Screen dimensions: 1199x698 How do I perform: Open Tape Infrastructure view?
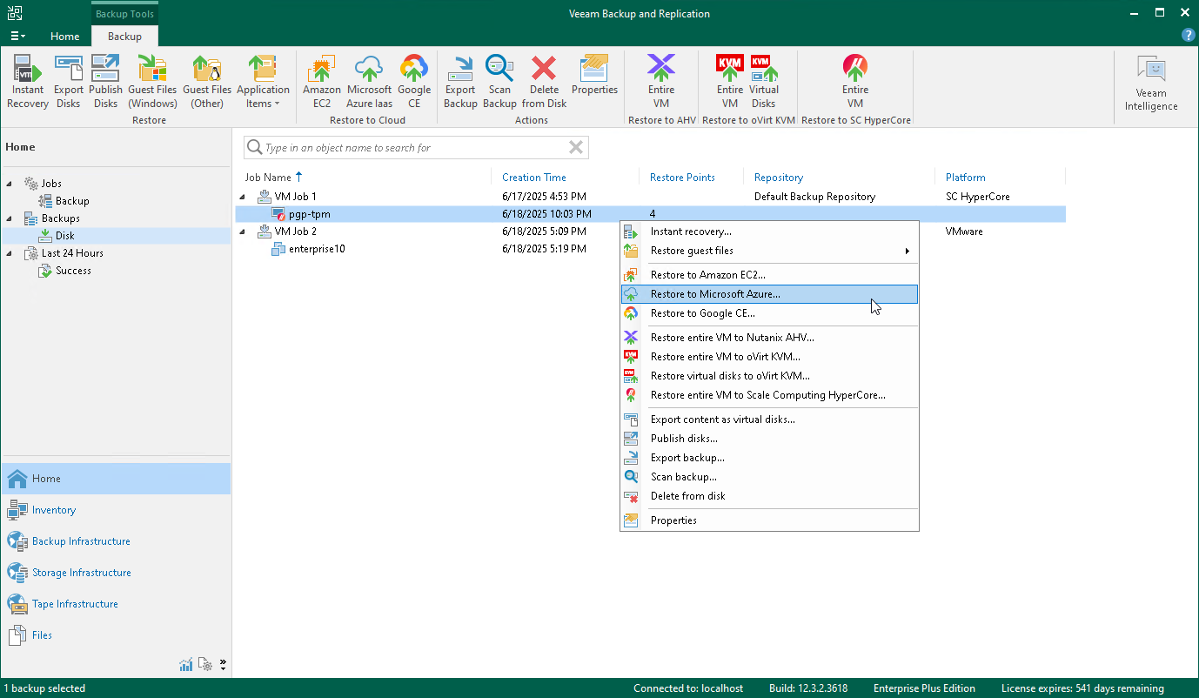tap(116, 604)
